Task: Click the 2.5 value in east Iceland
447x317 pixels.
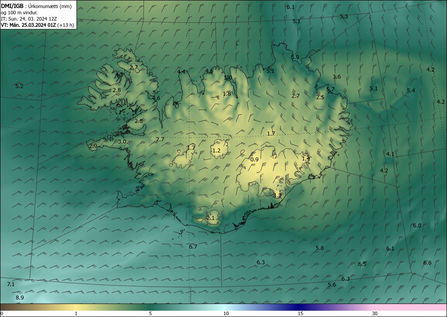Action: pyautogui.click(x=320, y=97)
